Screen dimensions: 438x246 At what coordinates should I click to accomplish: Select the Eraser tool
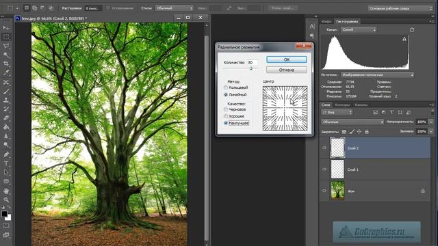pos(6,118)
